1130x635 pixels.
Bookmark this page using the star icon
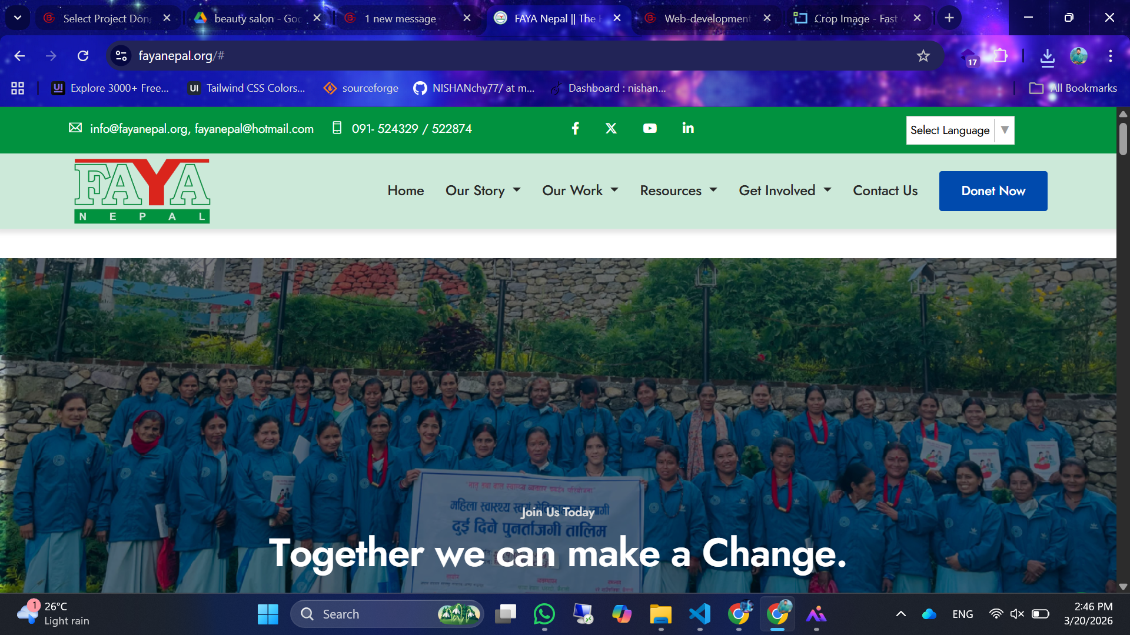click(923, 56)
